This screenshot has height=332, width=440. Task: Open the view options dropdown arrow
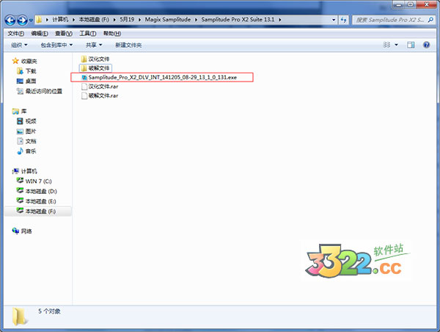click(397, 45)
